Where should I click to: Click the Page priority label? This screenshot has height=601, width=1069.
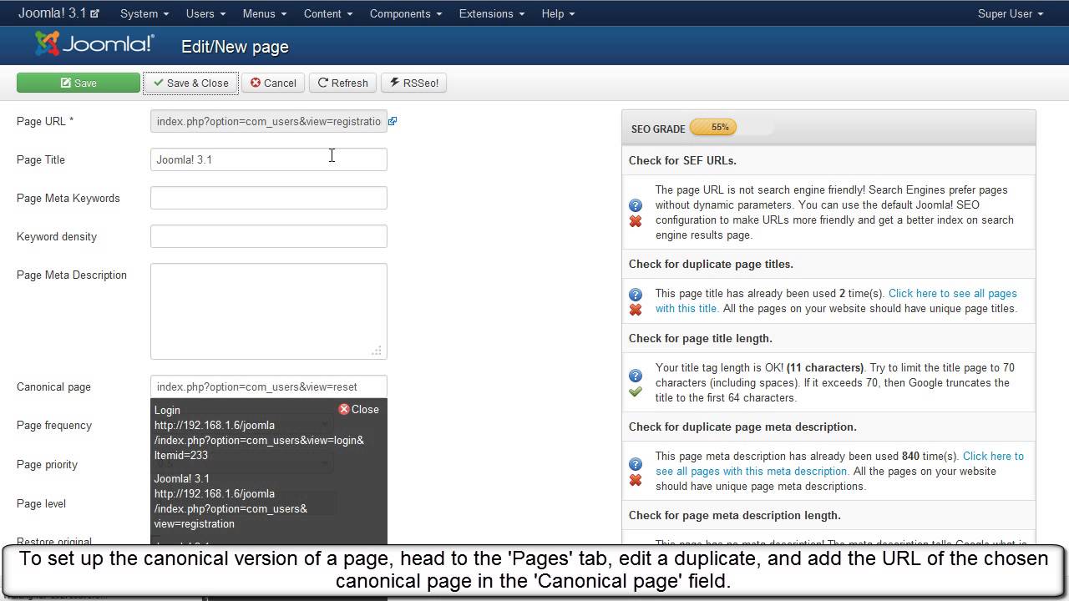pos(47,465)
